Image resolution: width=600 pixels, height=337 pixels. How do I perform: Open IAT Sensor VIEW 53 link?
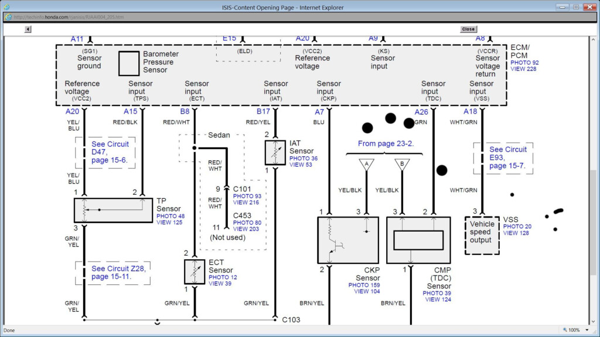[301, 164]
